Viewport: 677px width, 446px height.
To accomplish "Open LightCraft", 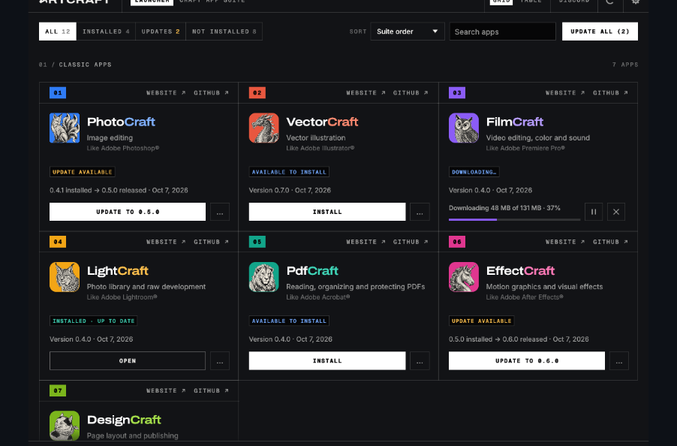I will tap(128, 361).
